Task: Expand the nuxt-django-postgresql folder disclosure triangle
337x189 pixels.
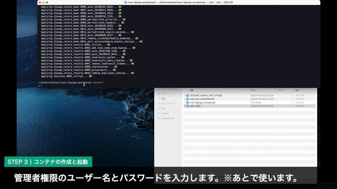Action: click(x=185, y=102)
